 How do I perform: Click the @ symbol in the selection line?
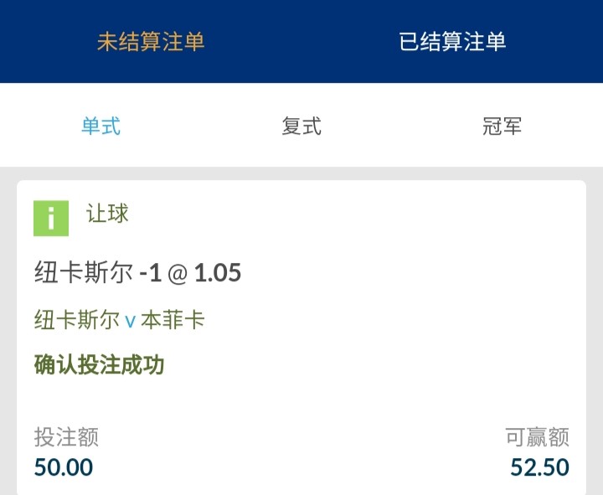[x=178, y=274]
